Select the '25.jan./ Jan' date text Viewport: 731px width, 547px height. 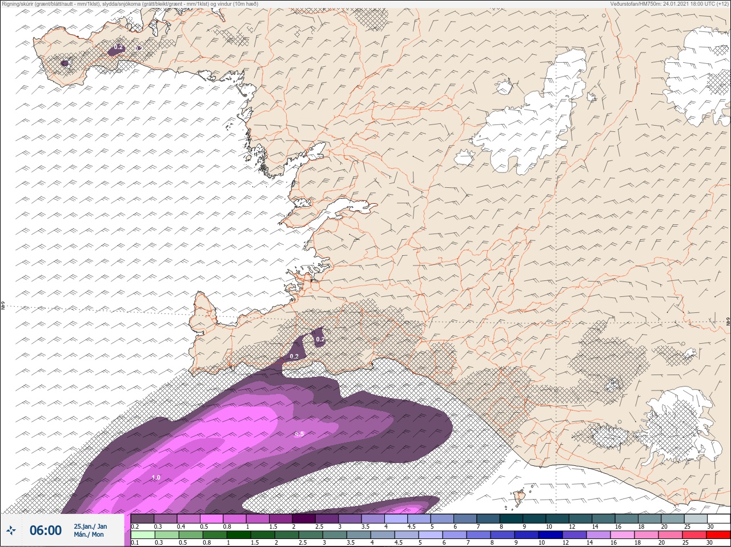[90, 526]
